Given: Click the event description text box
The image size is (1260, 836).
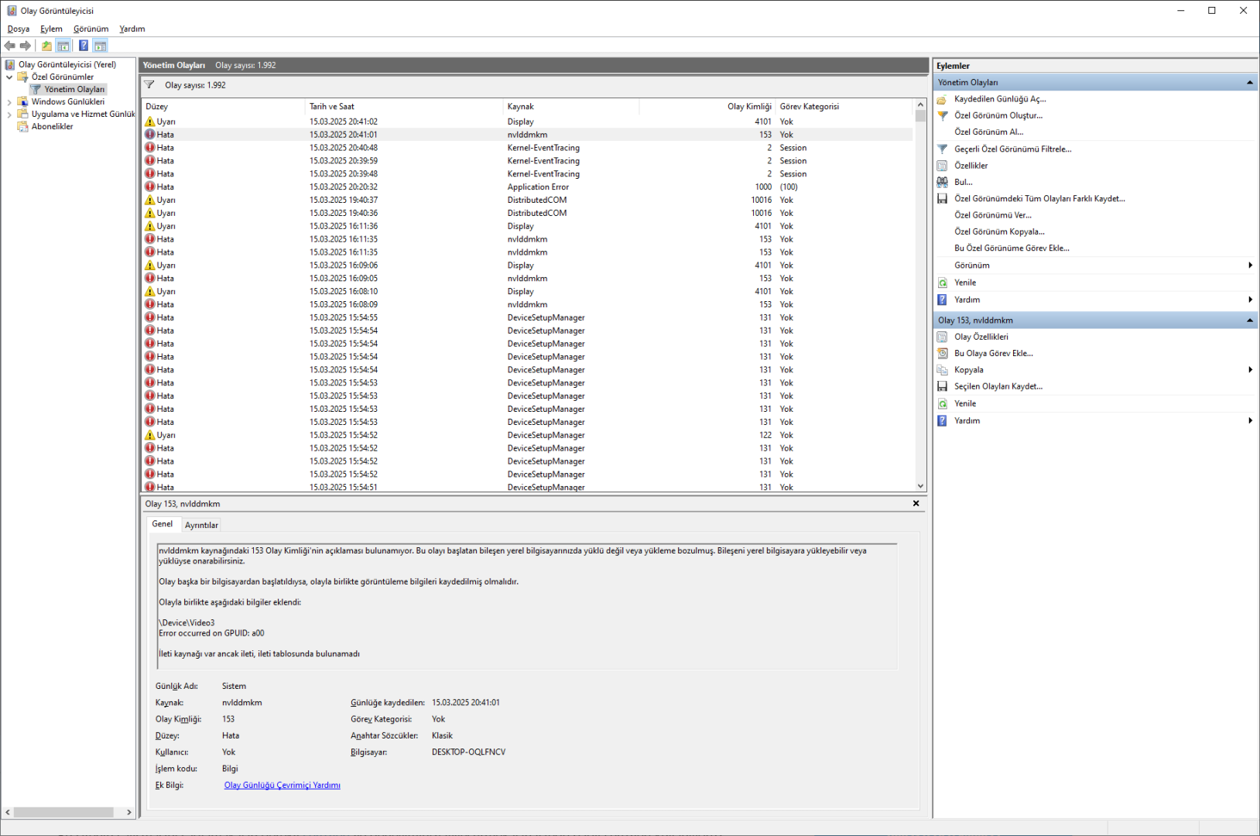Looking at the screenshot, I should (526, 606).
